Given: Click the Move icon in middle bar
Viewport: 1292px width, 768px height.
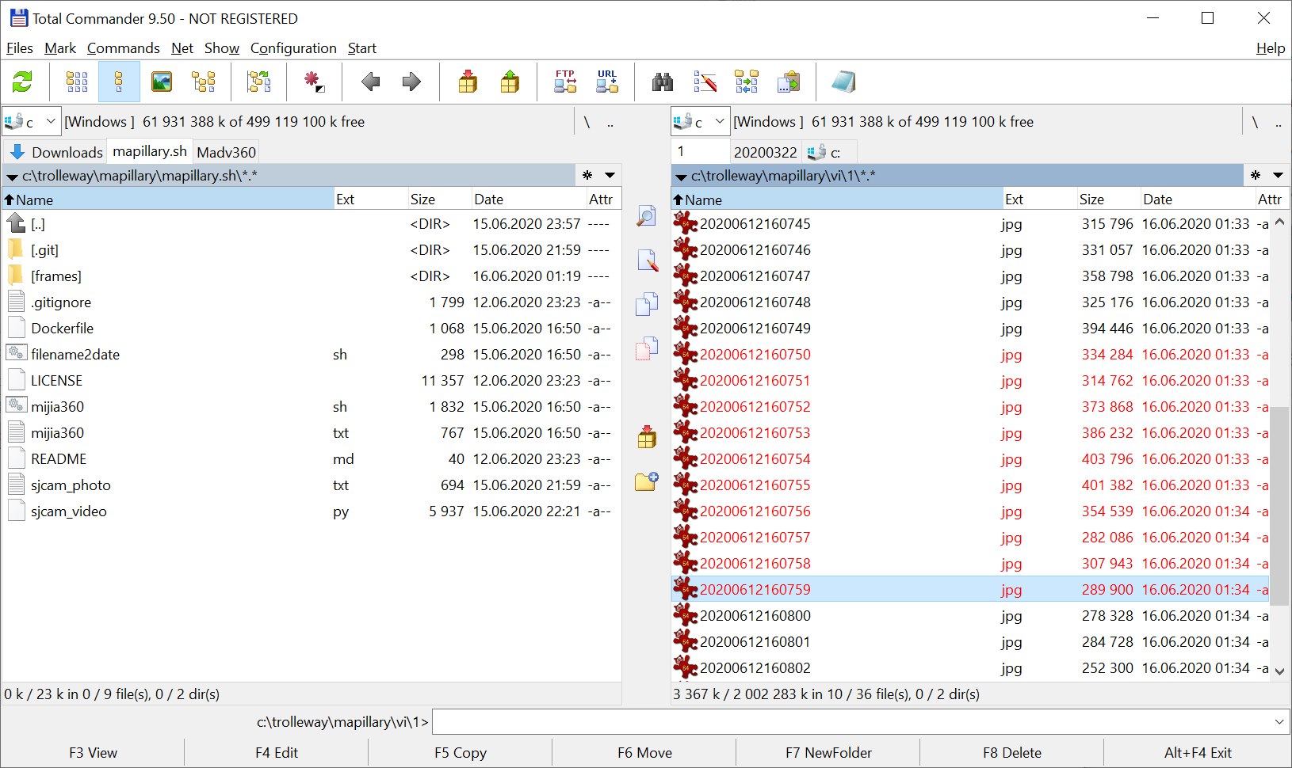Looking at the screenshot, I should coord(647,348).
